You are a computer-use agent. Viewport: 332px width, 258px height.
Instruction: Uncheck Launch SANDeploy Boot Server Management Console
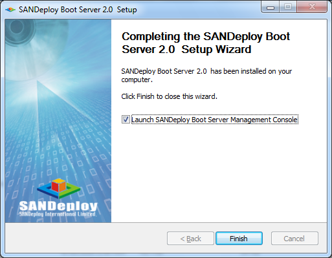[x=126, y=120]
